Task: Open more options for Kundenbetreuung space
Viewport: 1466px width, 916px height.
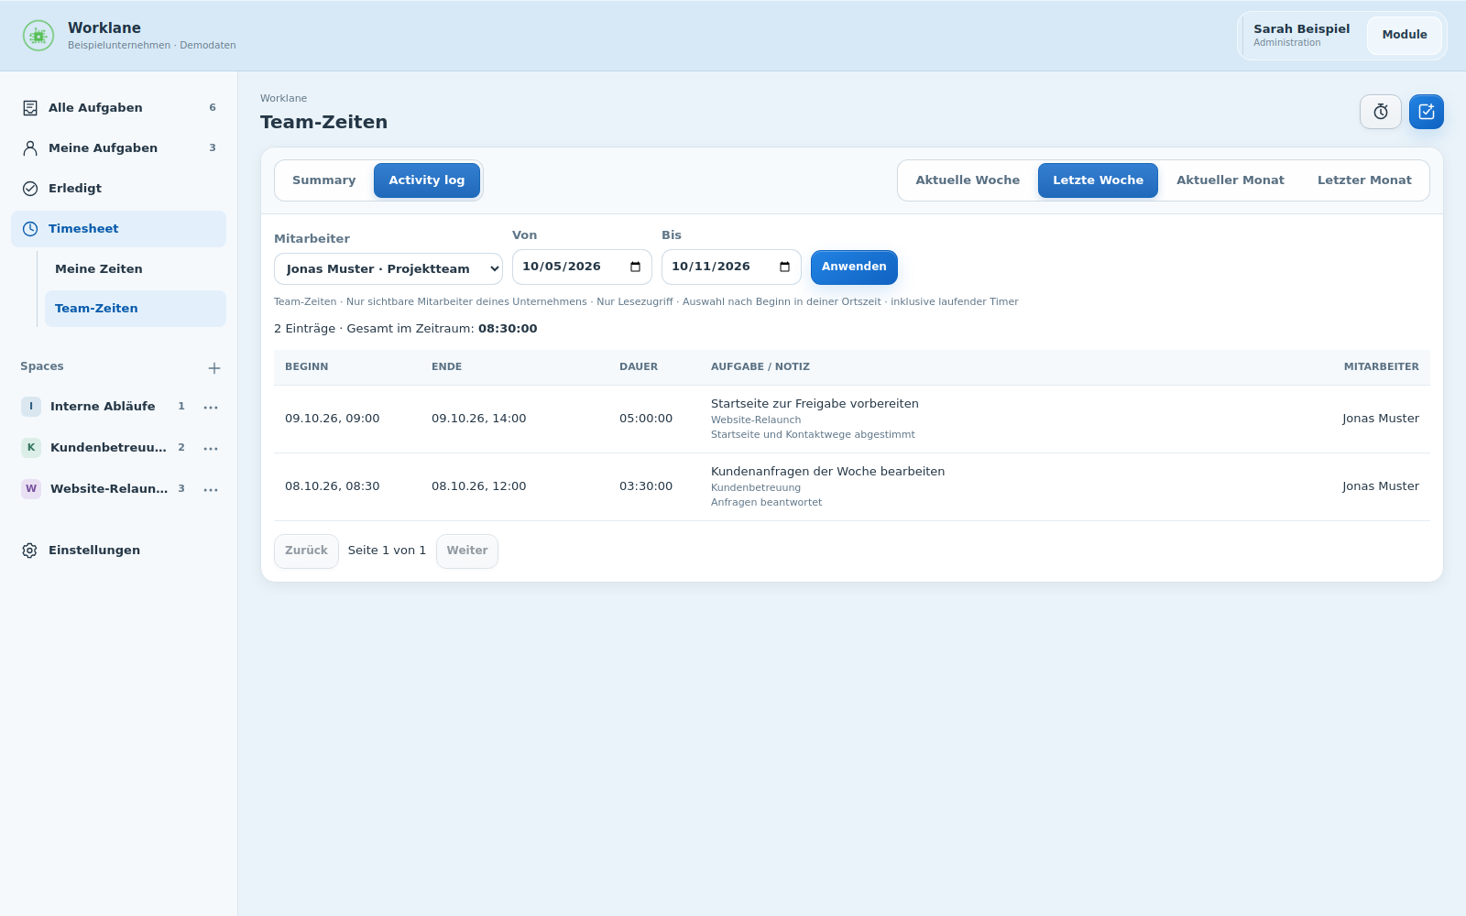Action: pyautogui.click(x=211, y=449)
